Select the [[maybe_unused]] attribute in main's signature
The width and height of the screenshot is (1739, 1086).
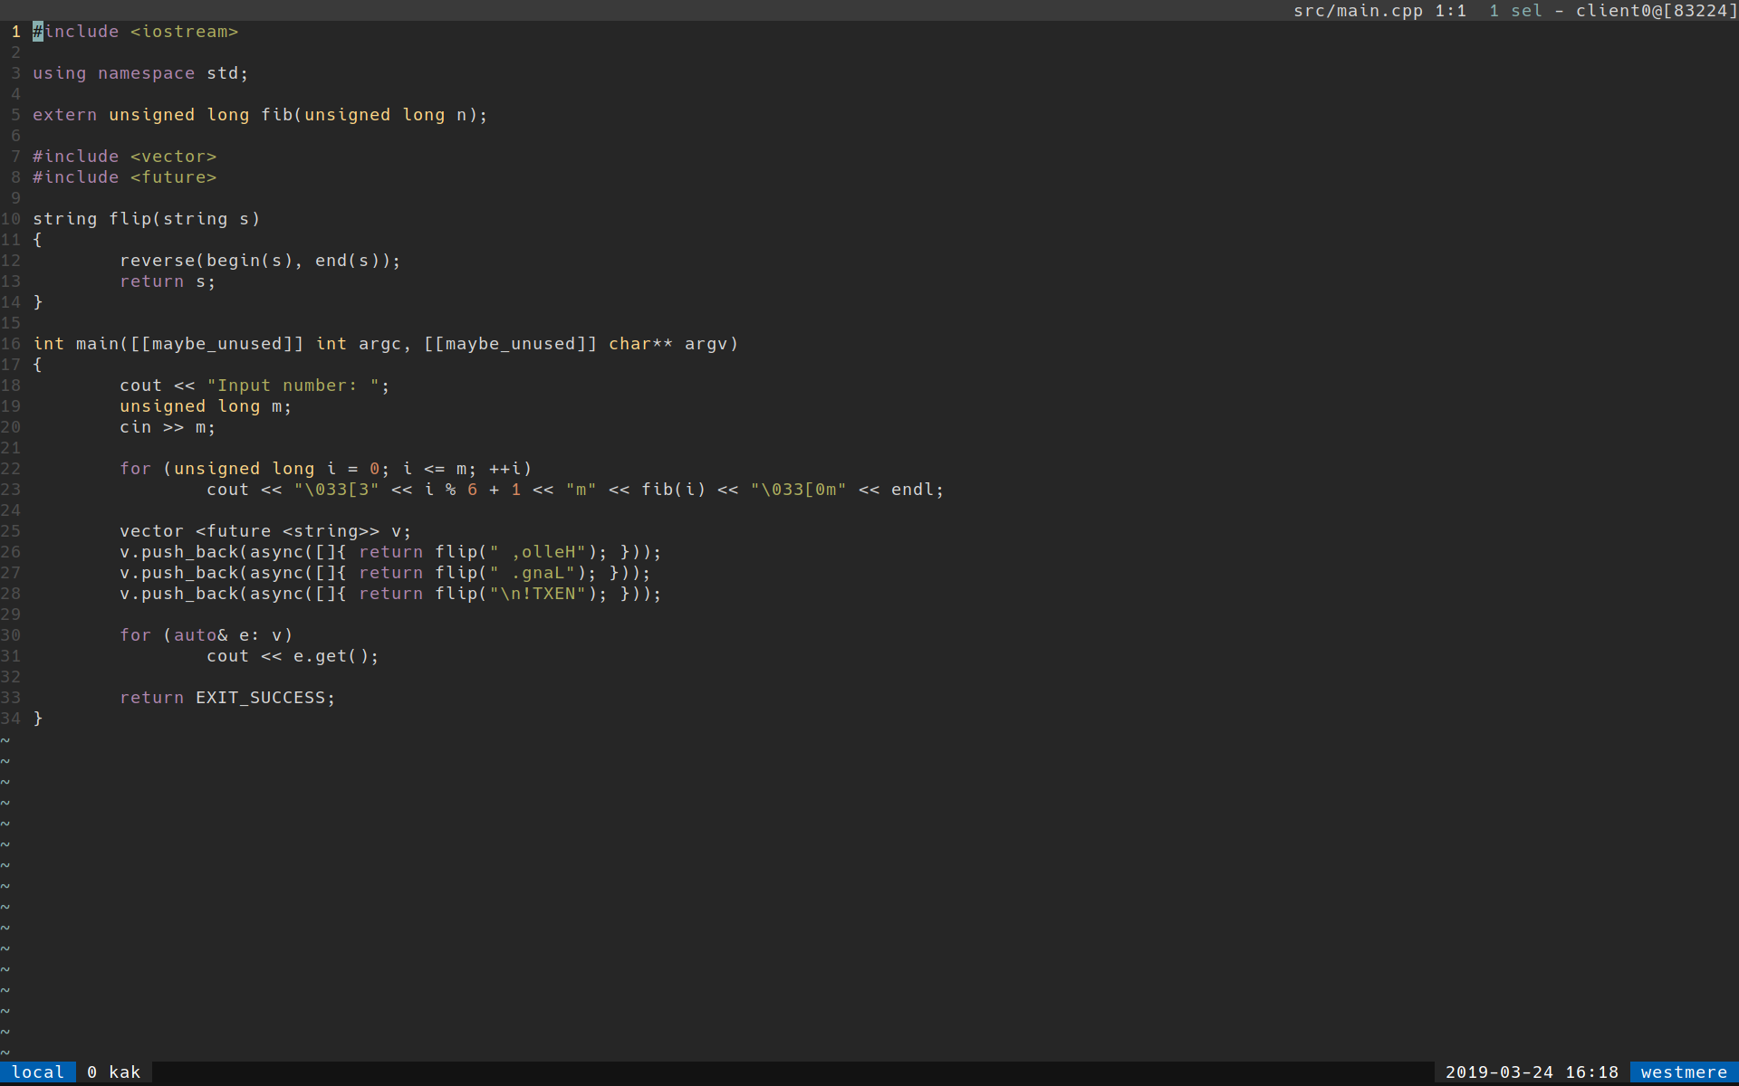click(x=215, y=343)
